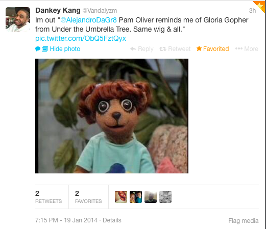
Task: Click the grayscale fourth user avatar
Action: (x=165, y=197)
